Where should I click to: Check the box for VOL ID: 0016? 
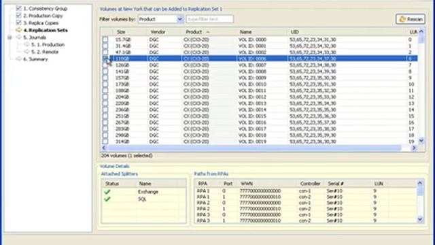tap(105, 122)
